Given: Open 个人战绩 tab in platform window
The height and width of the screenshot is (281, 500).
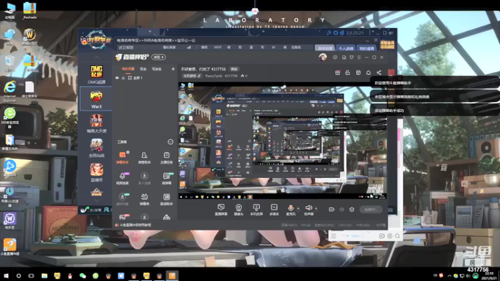Looking at the screenshot, I should [x=346, y=49].
